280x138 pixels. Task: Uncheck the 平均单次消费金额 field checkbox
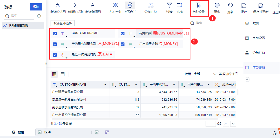coord(55,44)
